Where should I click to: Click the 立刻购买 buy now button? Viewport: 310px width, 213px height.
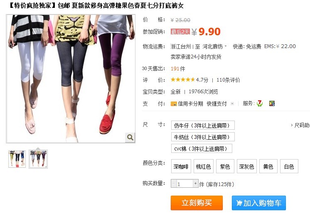pos(197,203)
